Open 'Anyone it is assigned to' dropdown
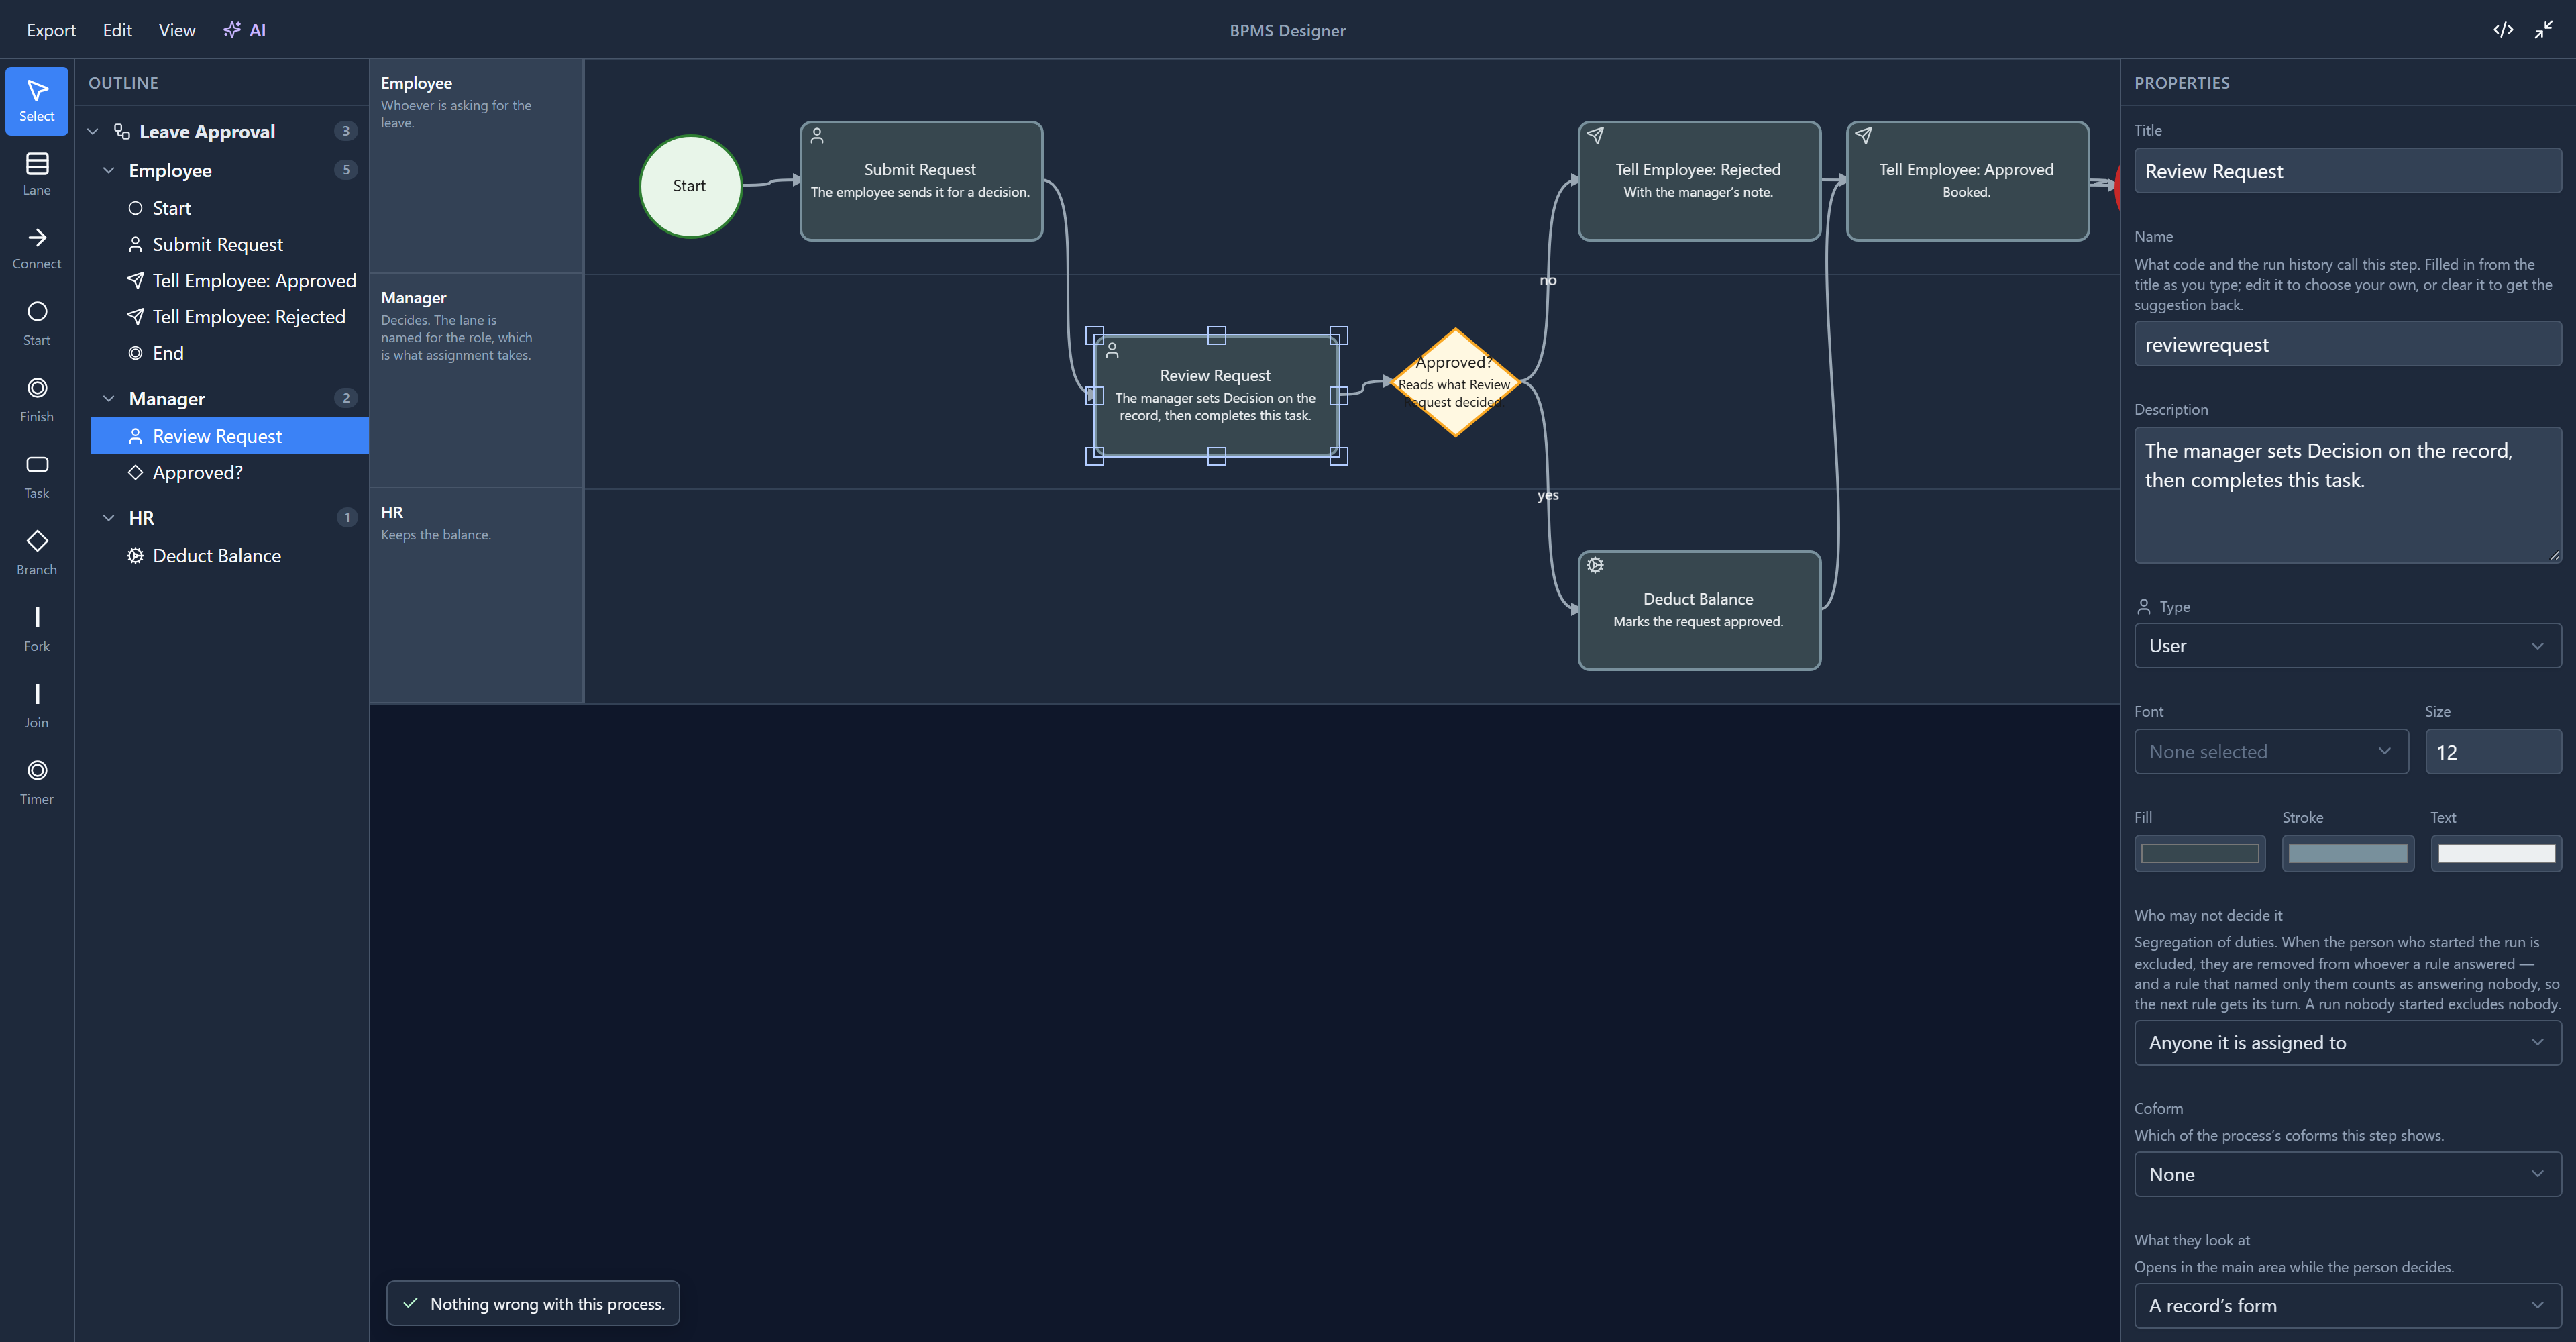The height and width of the screenshot is (1342, 2576). point(2347,1042)
